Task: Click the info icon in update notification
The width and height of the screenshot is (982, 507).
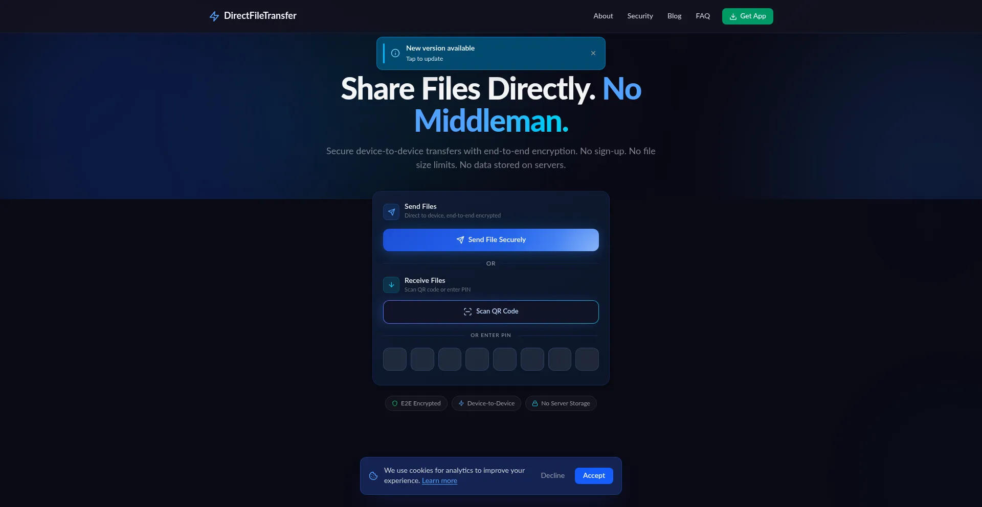Action: click(x=395, y=53)
